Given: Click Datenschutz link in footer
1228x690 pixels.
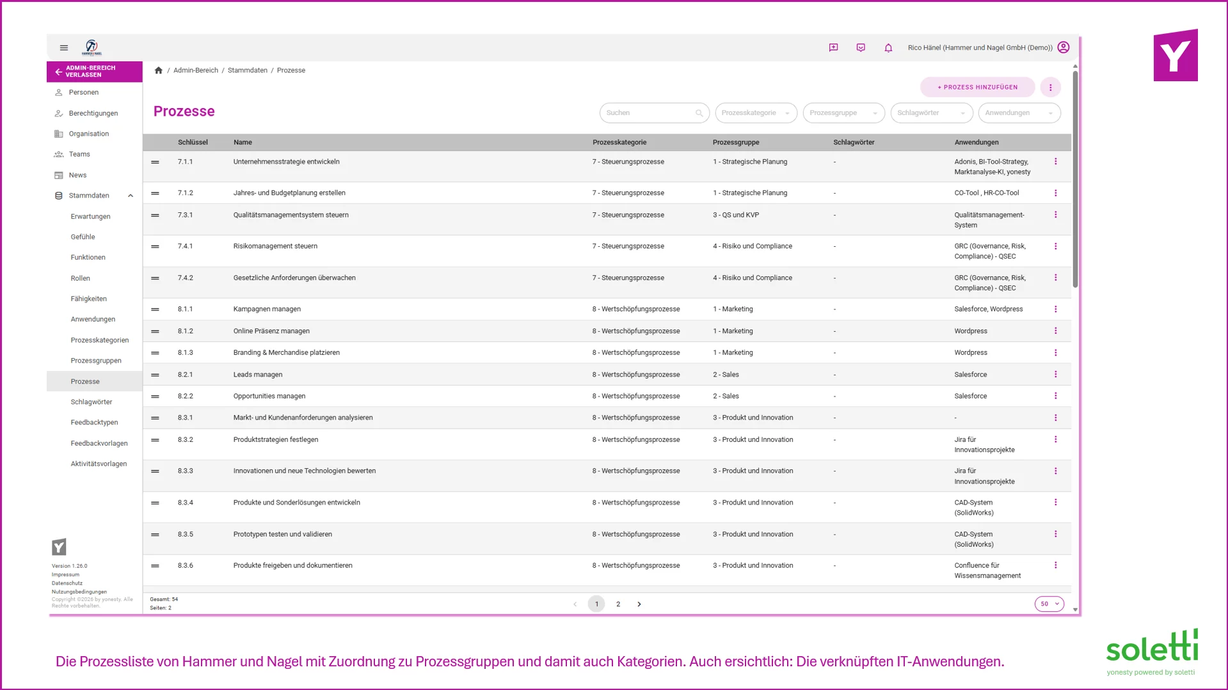Looking at the screenshot, I should pyautogui.click(x=67, y=583).
